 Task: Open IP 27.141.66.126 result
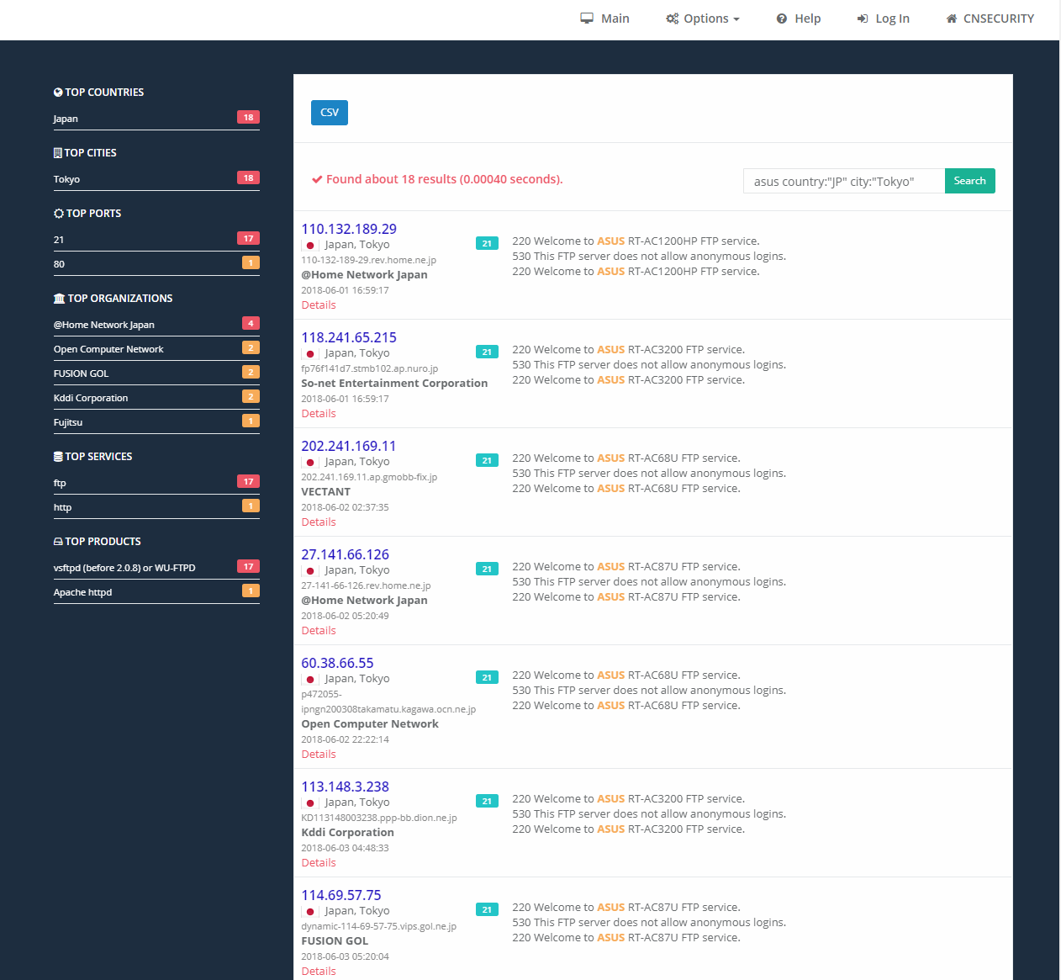[x=345, y=554]
